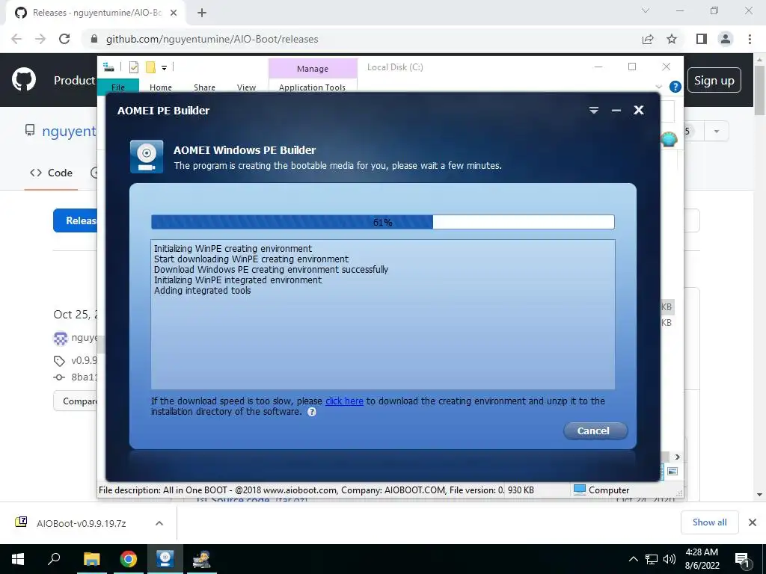Open the Chrome profile icon

[726, 39]
